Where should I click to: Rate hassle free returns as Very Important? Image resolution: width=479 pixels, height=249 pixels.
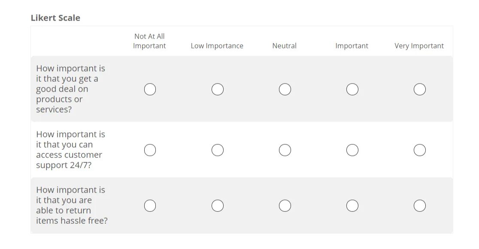[420, 206]
